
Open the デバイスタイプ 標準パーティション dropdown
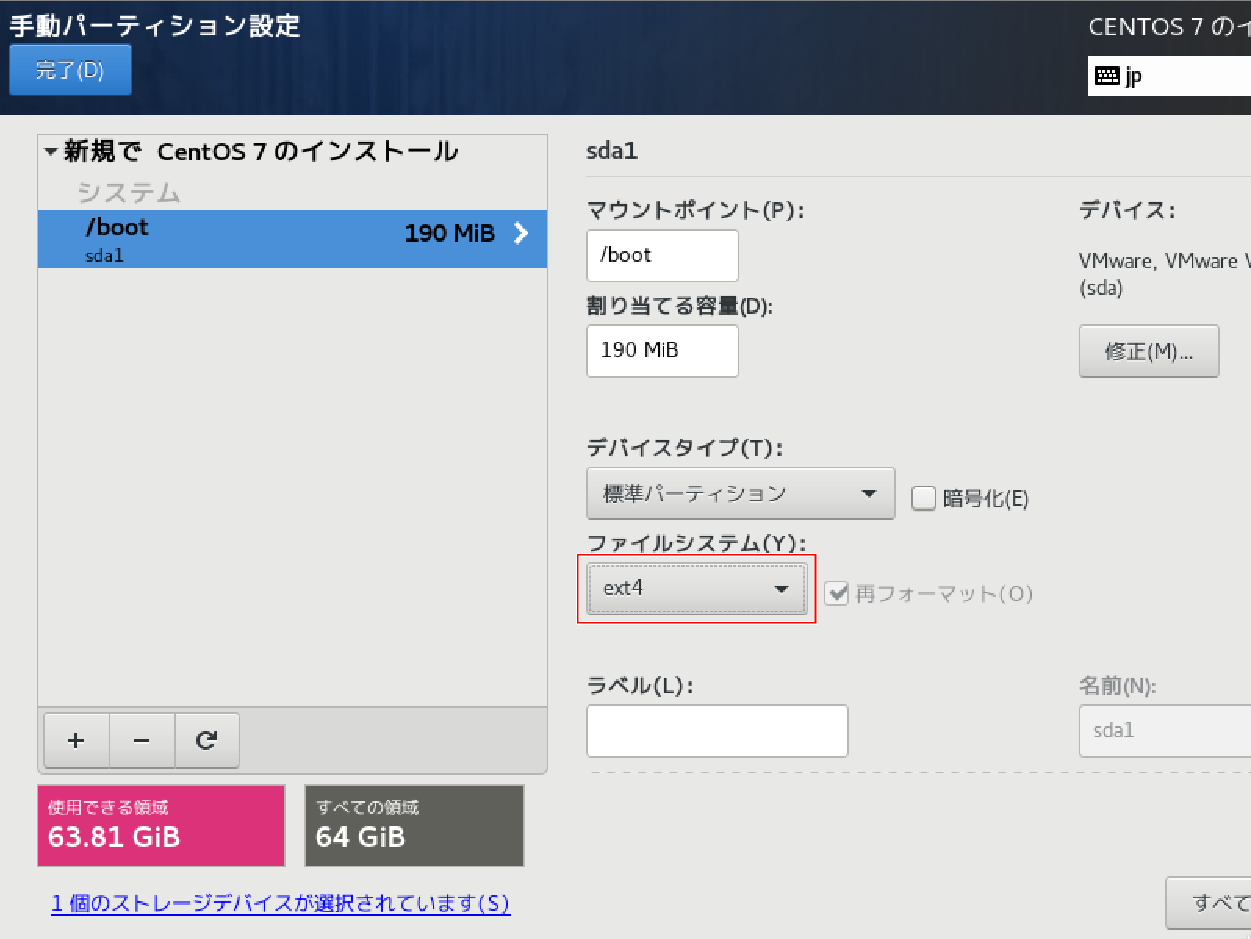(740, 493)
